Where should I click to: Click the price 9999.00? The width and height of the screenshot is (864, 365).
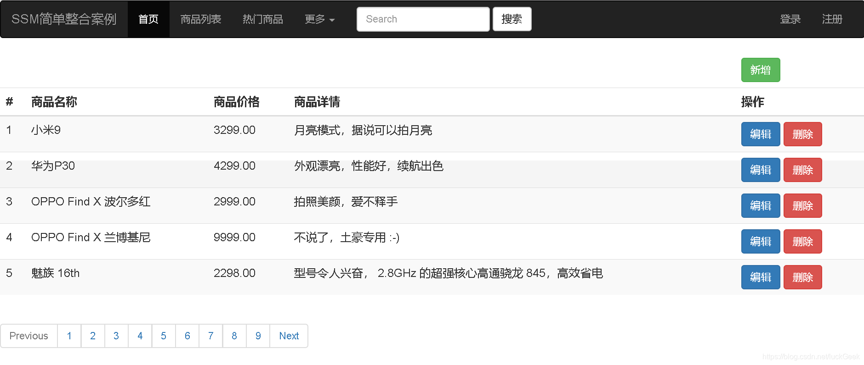click(234, 238)
